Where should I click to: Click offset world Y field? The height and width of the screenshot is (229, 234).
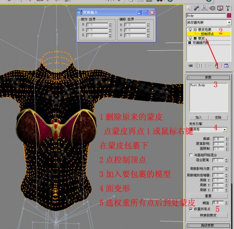[x=135, y=30]
